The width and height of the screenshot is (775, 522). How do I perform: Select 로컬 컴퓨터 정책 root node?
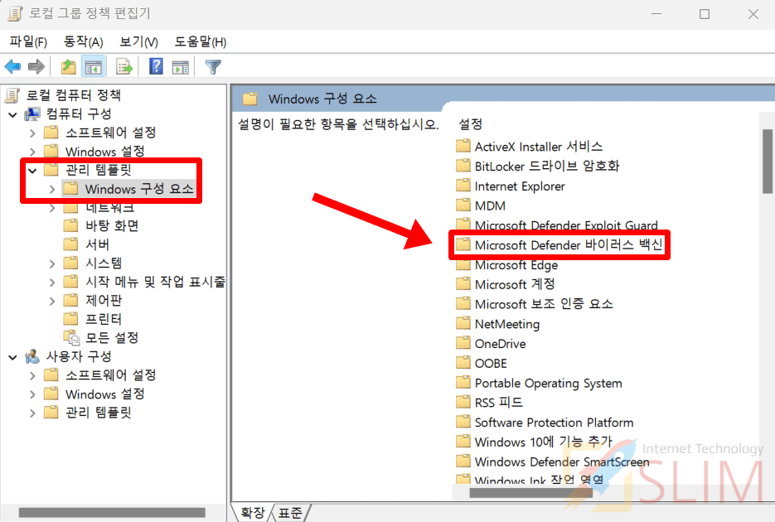coord(73,94)
